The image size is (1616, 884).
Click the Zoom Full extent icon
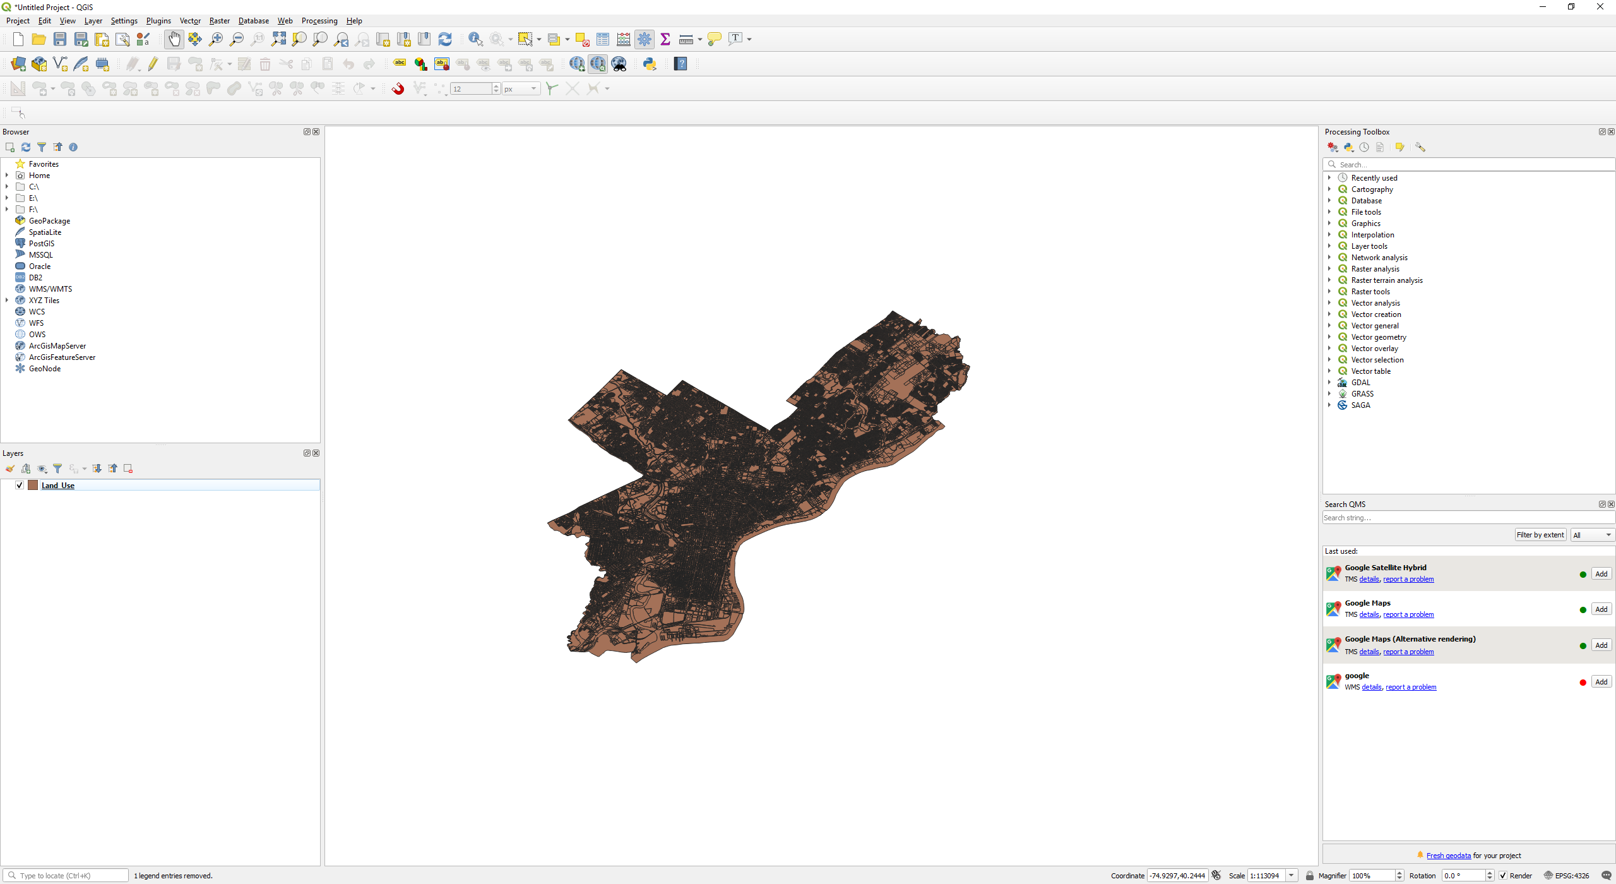(278, 39)
